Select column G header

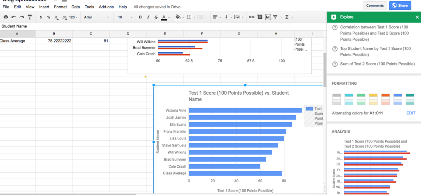(238, 34)
